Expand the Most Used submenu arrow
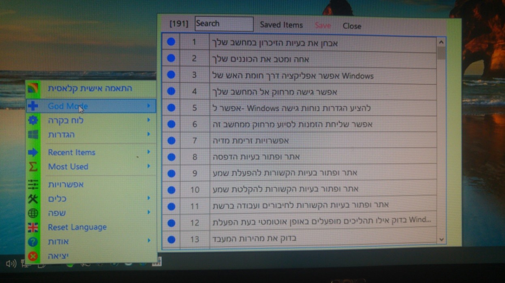This screenshot has width=505, height=283. pos(149,166)
